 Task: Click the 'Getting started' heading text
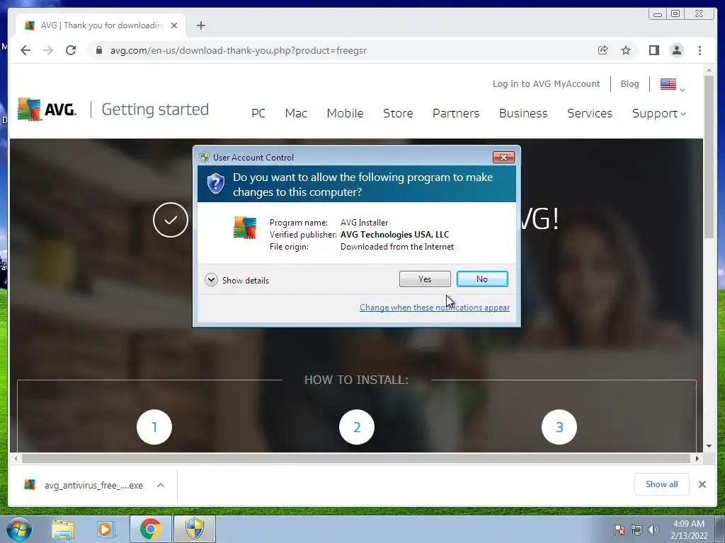coord(155,110)
